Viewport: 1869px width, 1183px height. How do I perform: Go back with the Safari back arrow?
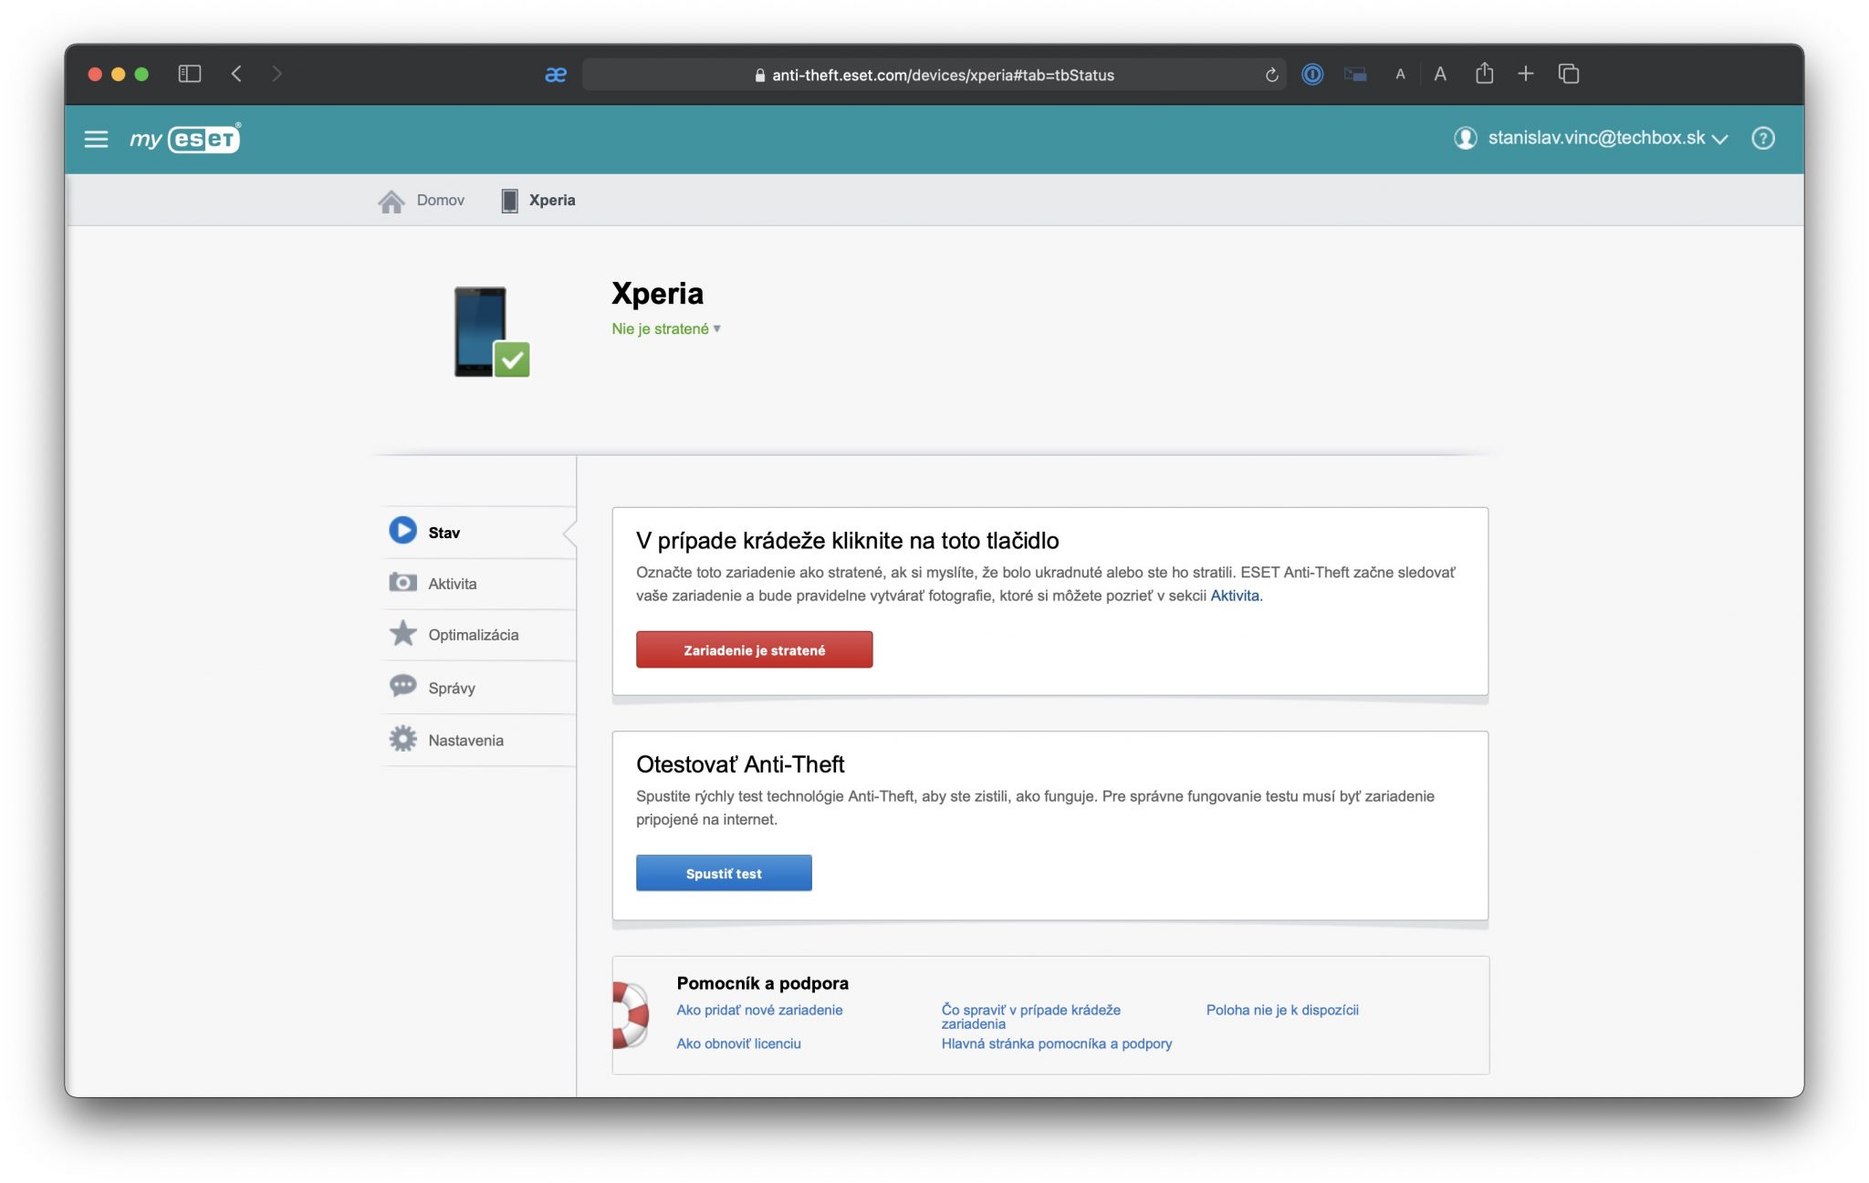pyautogui.click(x=236, y=74)
